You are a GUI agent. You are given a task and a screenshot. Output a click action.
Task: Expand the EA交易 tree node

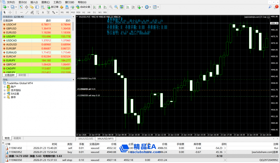pos(5,94)
